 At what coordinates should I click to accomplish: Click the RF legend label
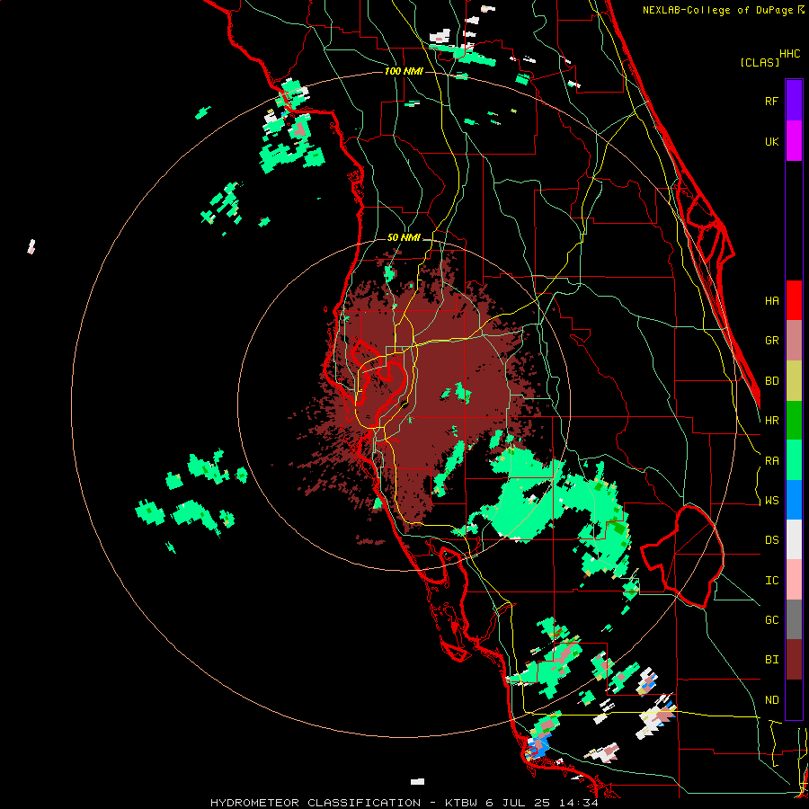point(771,101)
